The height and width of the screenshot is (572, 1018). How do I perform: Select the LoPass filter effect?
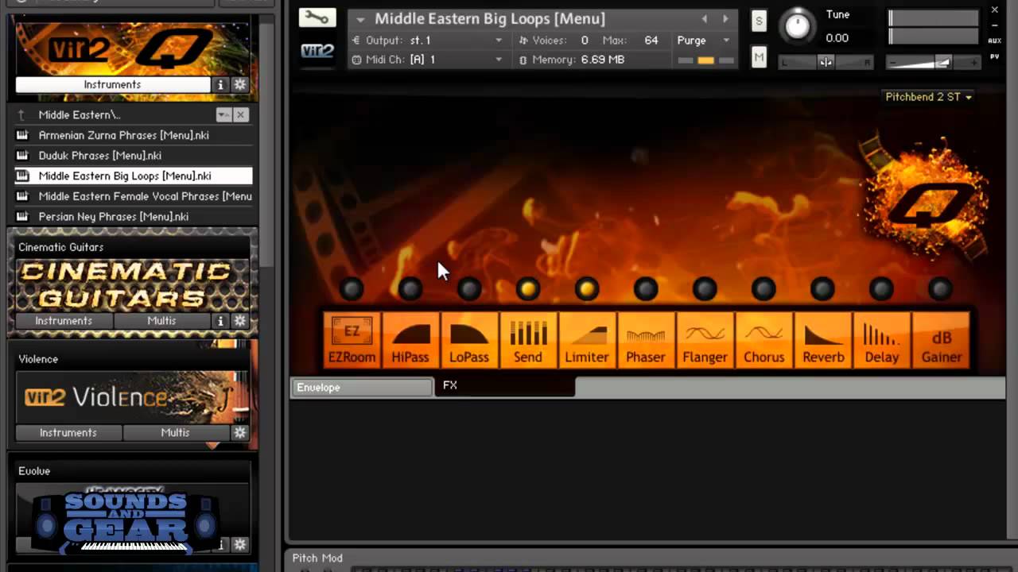469,339
